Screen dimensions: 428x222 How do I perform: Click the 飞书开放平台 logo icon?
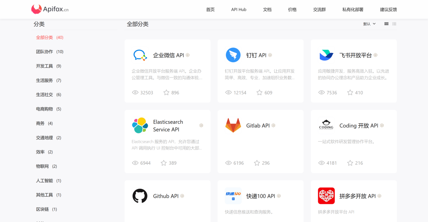click(326, 55)
